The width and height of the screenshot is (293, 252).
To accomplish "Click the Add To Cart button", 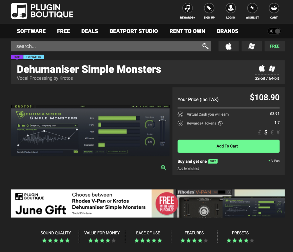I will tap(229, 146).
